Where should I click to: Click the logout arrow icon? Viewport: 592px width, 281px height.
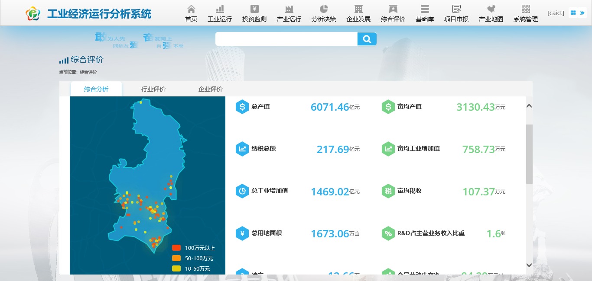tap(582, 13)
